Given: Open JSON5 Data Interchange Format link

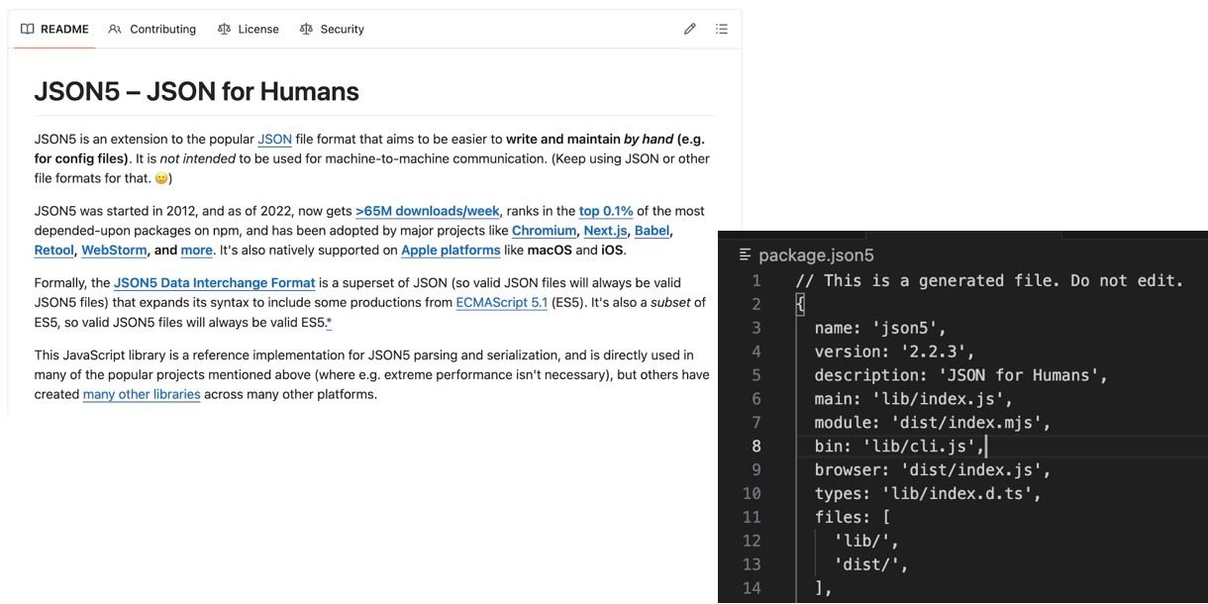Looking at the screenshot, I should (x=214, y=283).
